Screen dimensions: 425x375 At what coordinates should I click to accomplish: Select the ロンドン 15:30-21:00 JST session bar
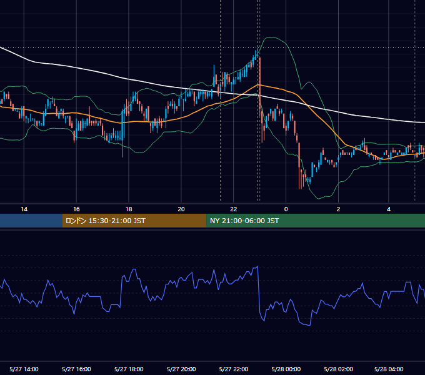click(134, 221)
